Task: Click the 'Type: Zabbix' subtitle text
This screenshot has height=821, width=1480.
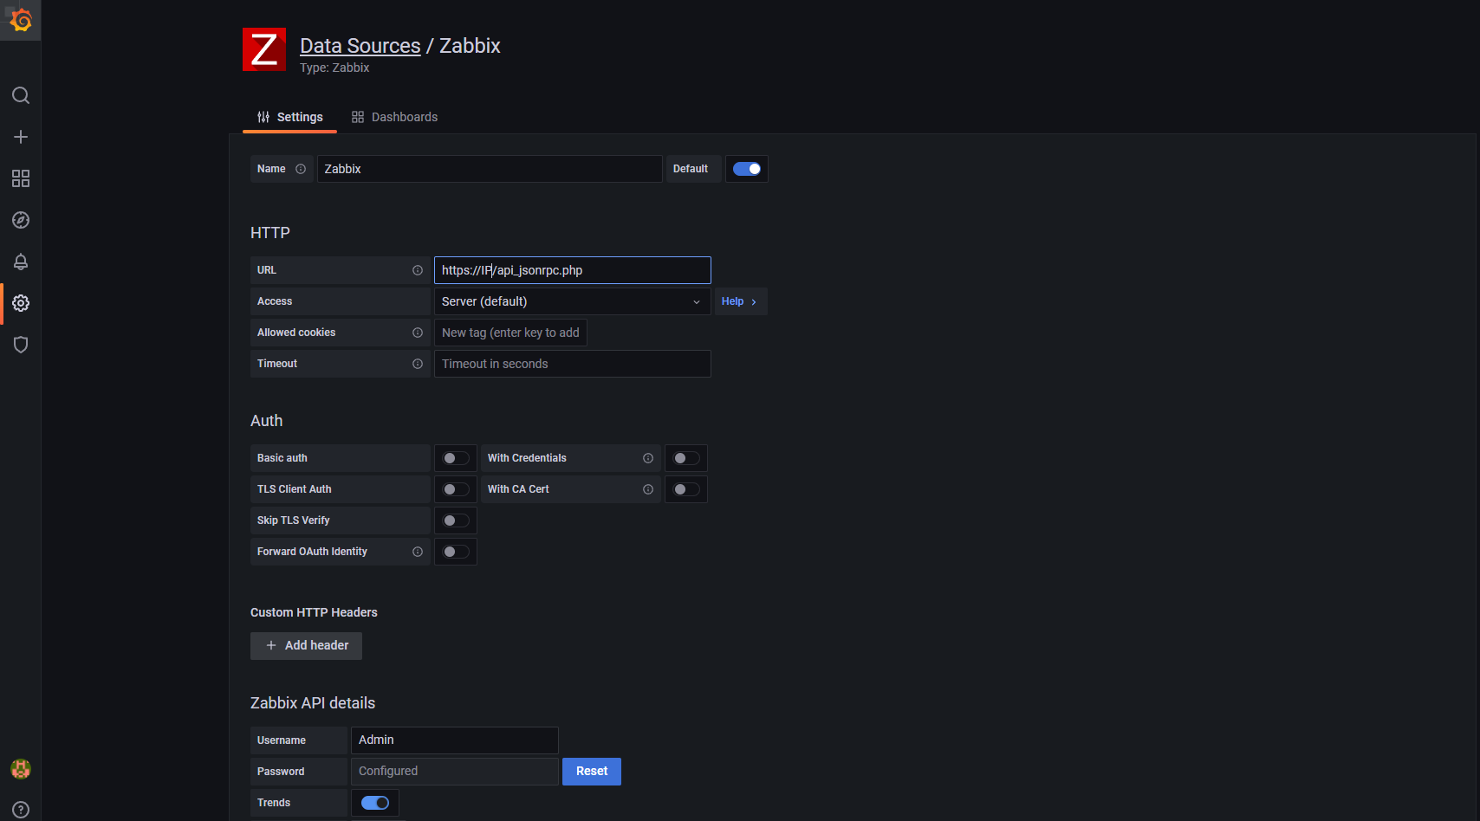Action: coord(334,68)
